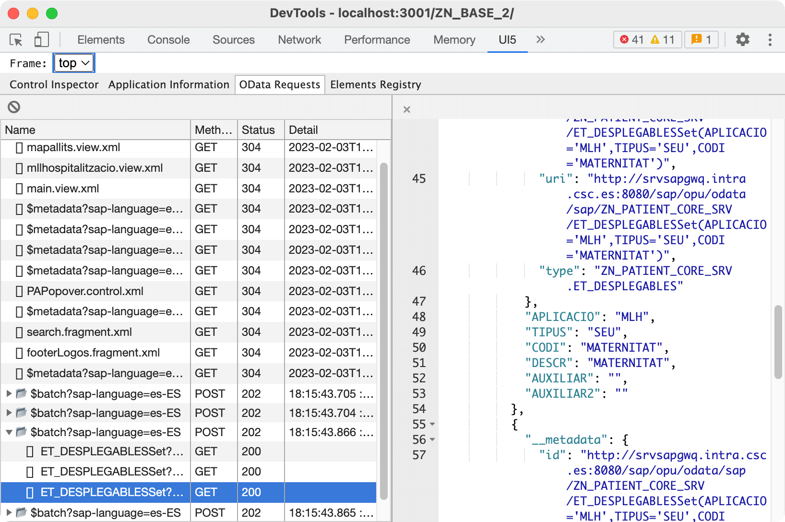785x522 pixels.
Task: Open the Elements Registry tab
Action: (375, 85)
